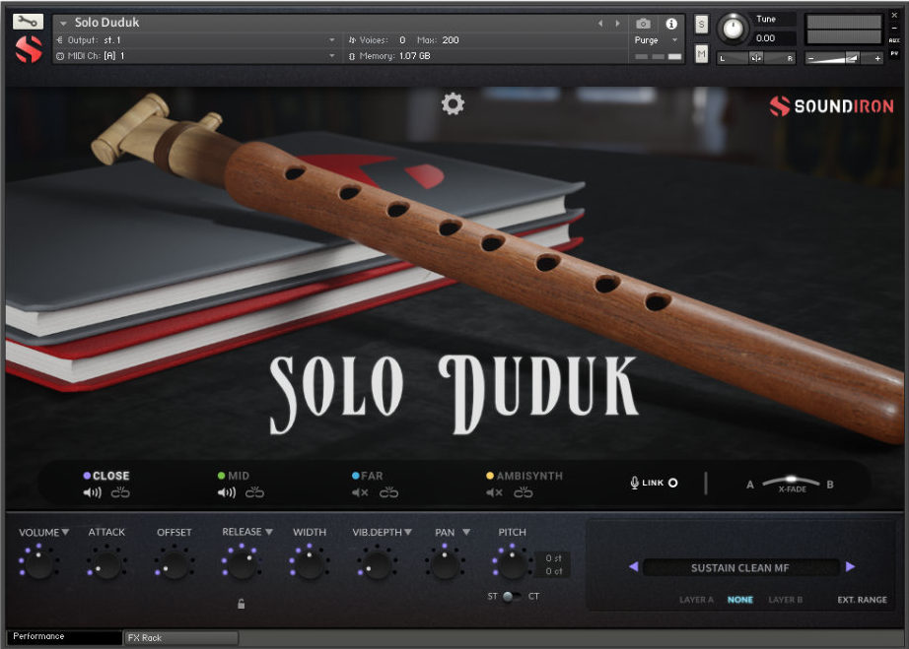Unmute the FAR microphone channel
Image resolution: width=909 pixels, height=649 pixels.
(360, 492)
